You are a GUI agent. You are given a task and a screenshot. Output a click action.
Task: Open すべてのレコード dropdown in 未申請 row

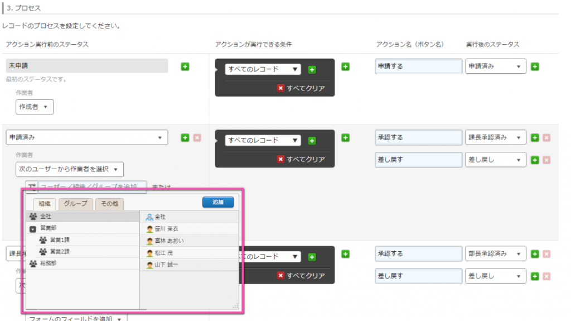pos(263,69)
